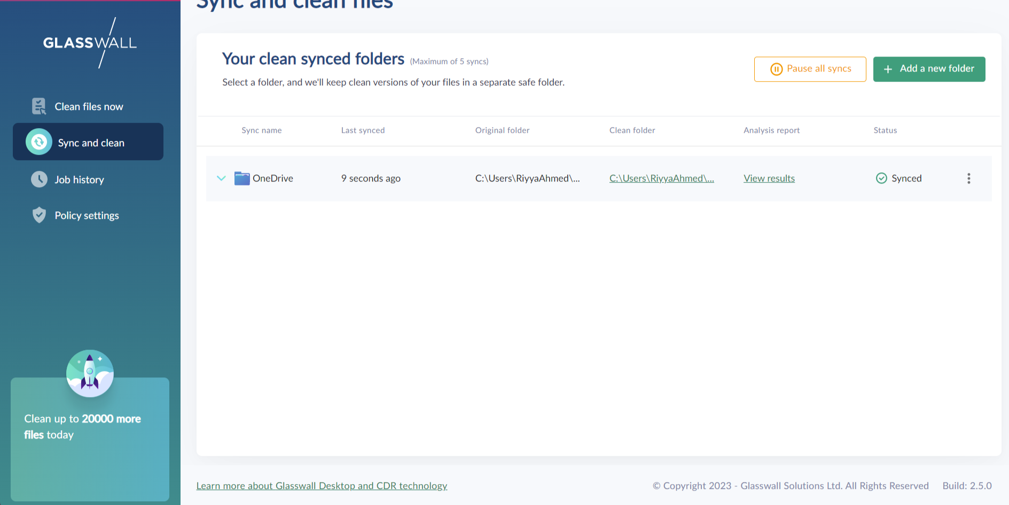Click the Status column header
Screen dimensions: 1009x505
pos(885,130)
